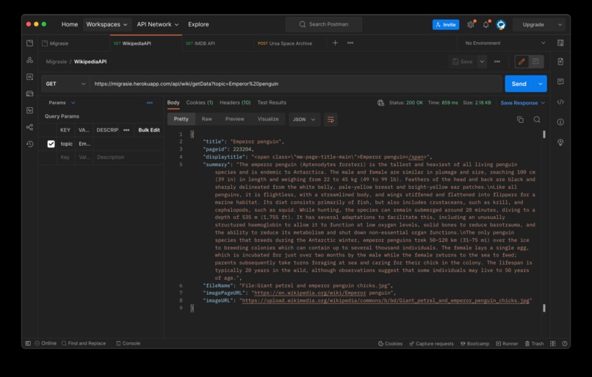Open Mock Servers sidebar icon

[30, 93]
